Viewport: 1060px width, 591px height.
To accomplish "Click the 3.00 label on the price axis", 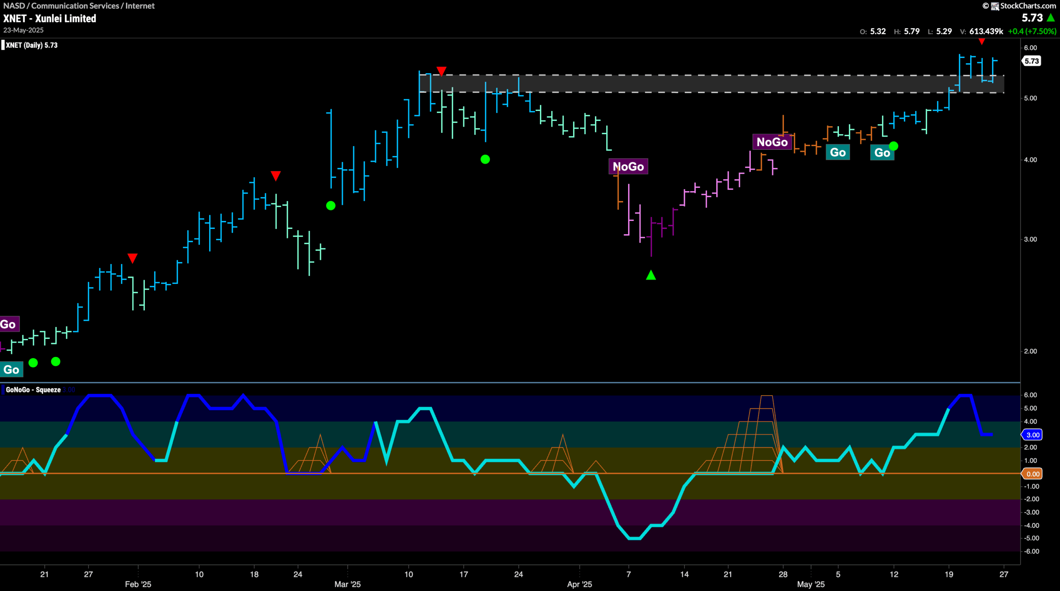I will click(1030, 239).
